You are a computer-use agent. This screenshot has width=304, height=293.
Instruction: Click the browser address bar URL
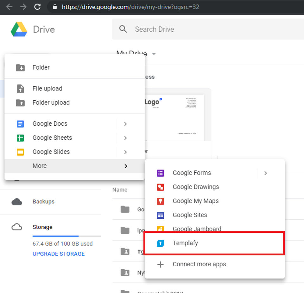[130, 7]
